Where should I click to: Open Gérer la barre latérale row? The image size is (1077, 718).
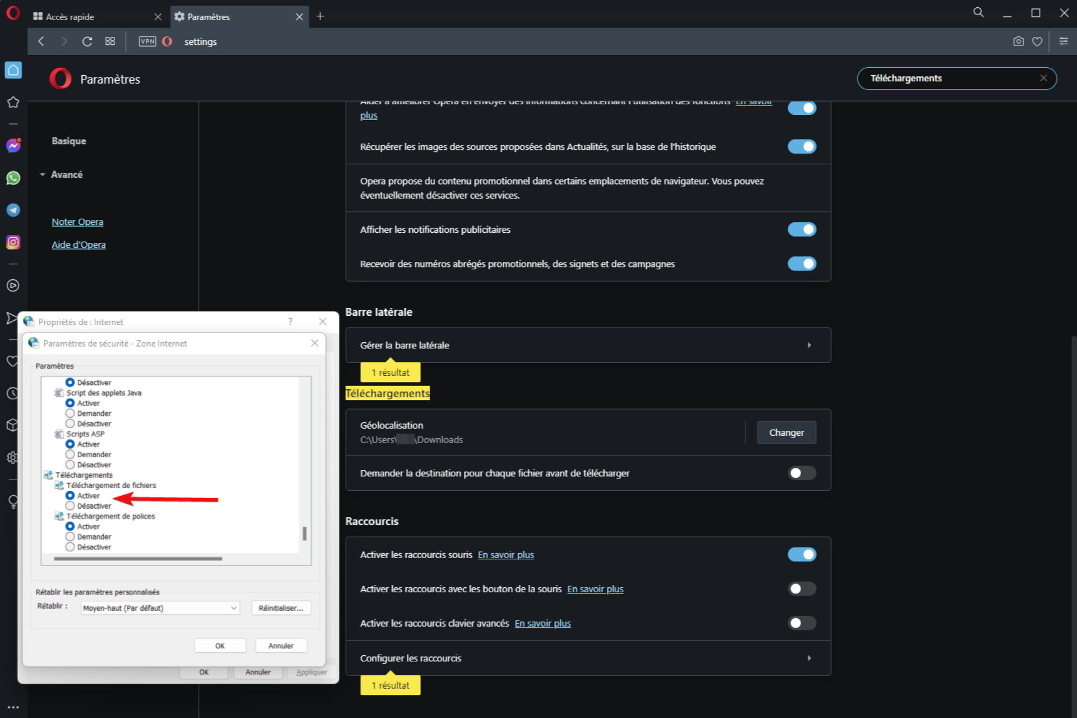588,345
